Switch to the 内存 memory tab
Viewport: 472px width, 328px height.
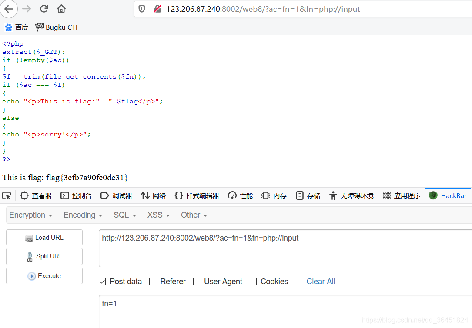(274, 196)
